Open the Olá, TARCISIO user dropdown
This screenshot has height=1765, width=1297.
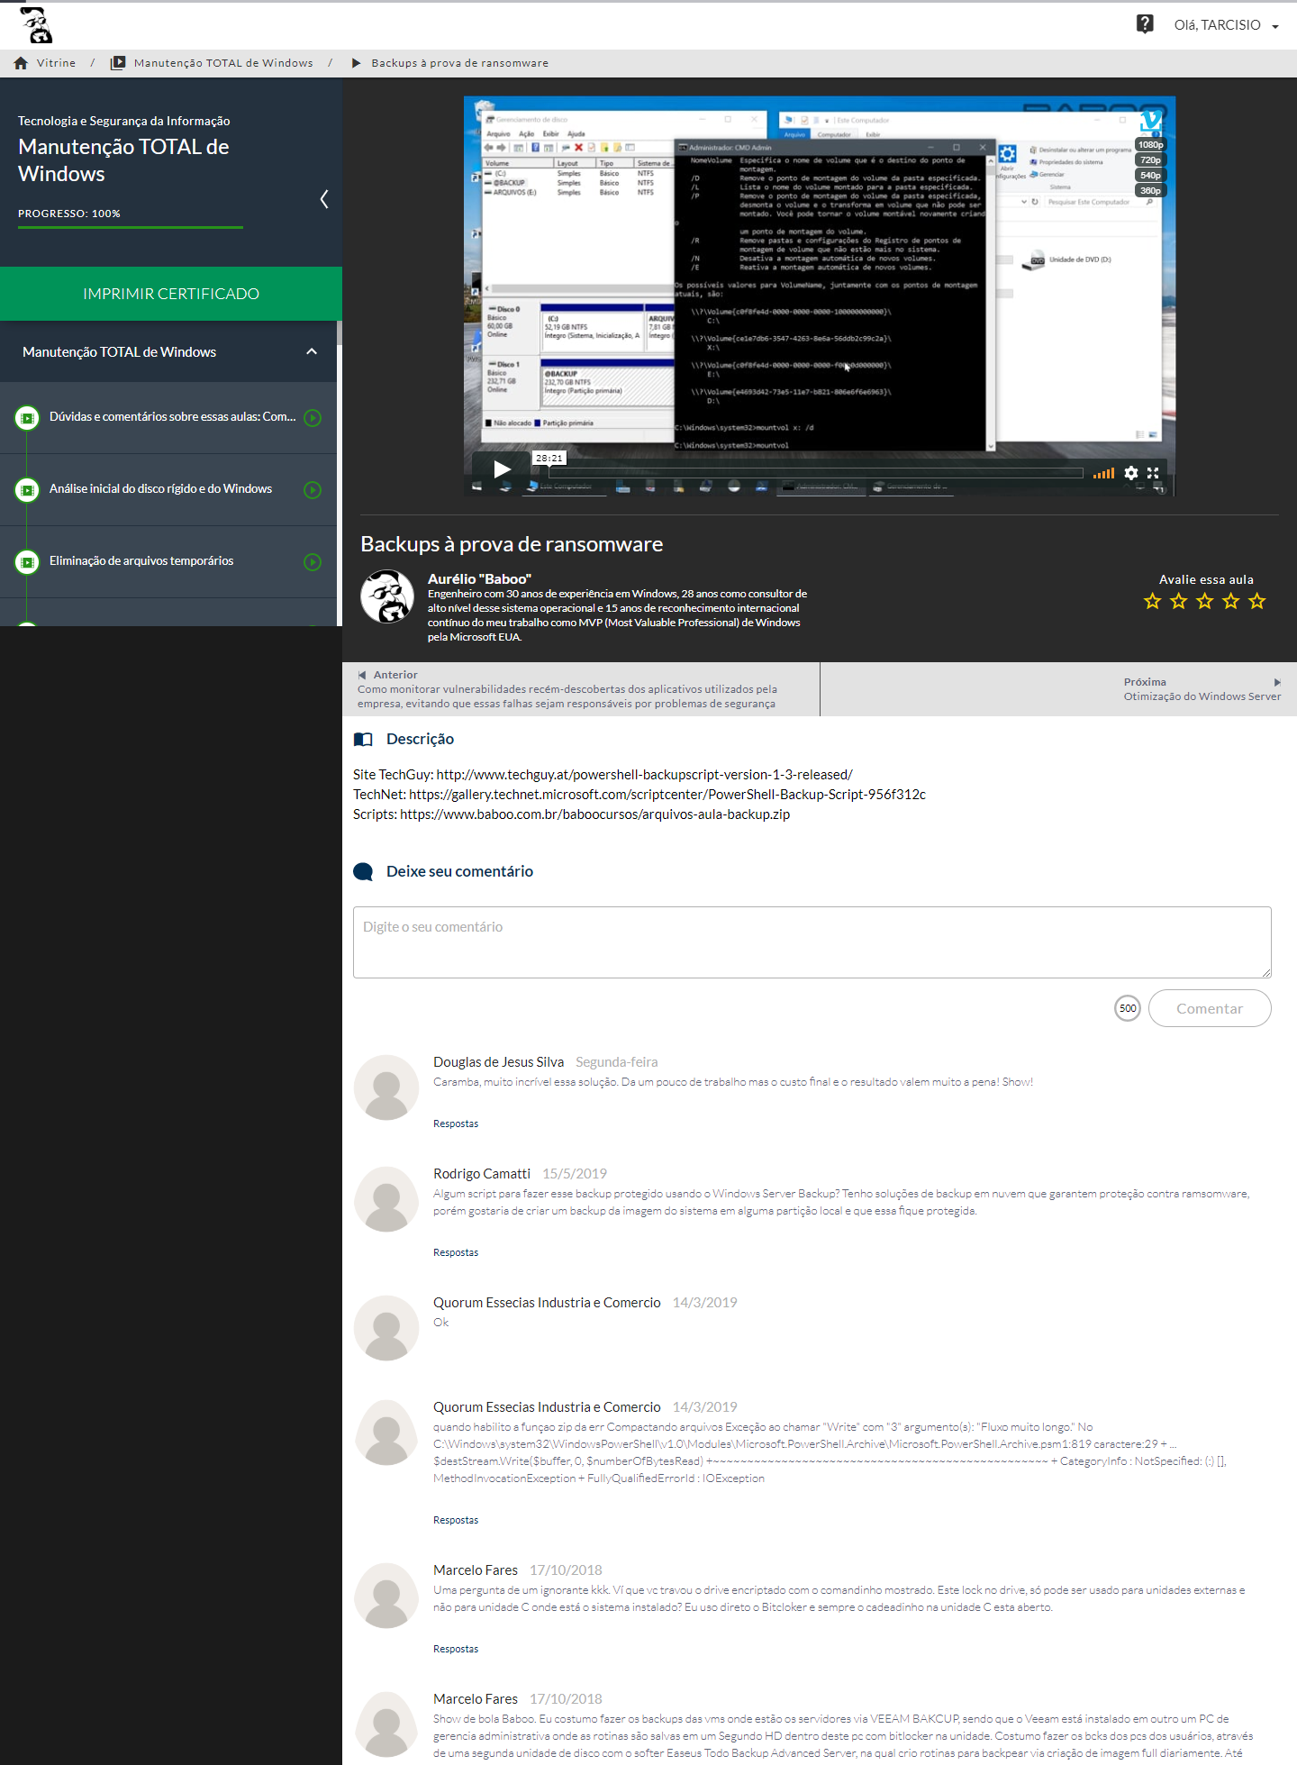tap(1226, 25)
